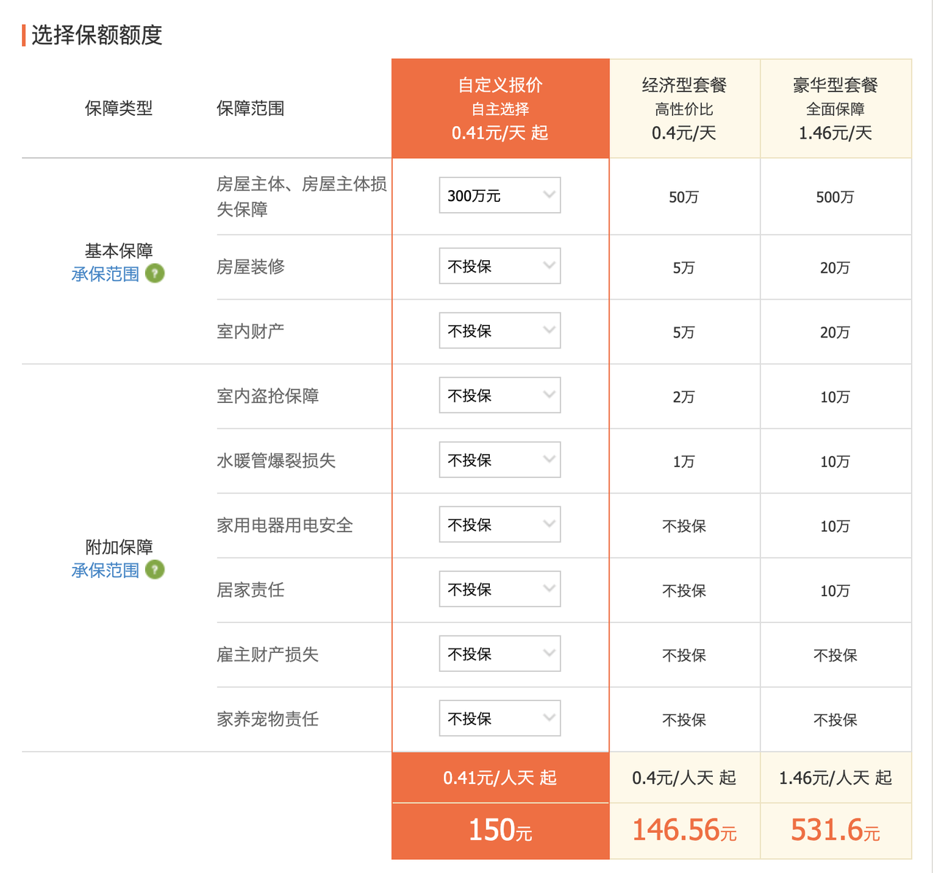
Task: Click the 531.6元 luxury package price
Action: [x=835, y=831]
